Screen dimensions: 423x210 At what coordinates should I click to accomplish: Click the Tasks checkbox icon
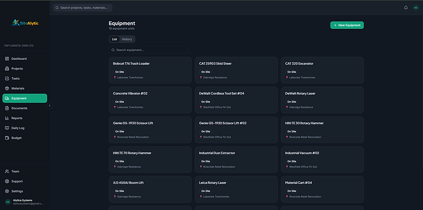coord(7,78)
